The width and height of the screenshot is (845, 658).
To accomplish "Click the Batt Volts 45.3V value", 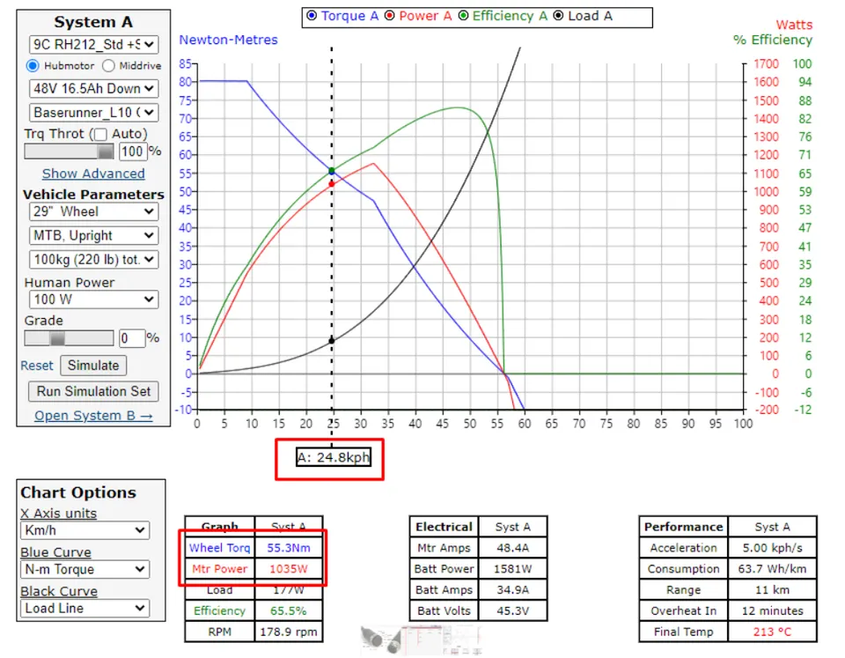I will click(x=513, y=611).
